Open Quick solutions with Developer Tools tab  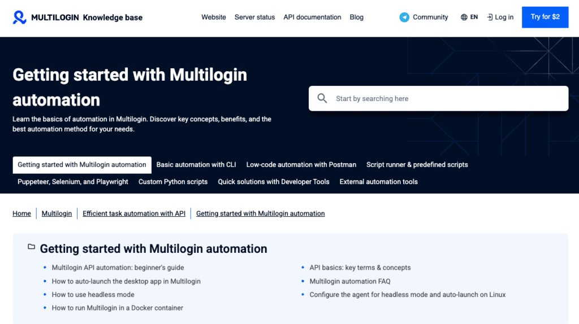[x=273, y=182]
